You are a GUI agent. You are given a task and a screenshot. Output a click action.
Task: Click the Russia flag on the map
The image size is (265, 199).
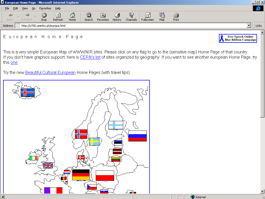point(138,136)
